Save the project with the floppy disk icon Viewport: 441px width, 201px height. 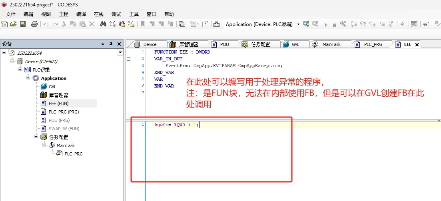tap(23, 24)
